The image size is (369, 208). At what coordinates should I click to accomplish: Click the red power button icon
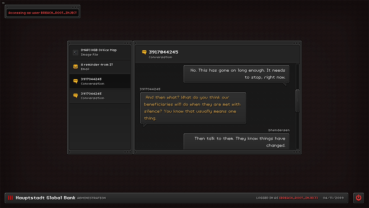click(358, 198)
